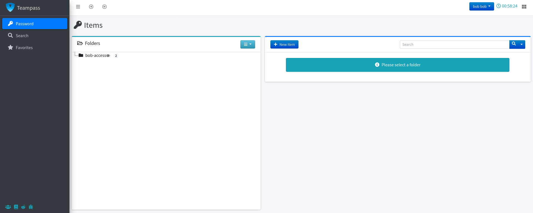Click the New item button

coord(284,44)
